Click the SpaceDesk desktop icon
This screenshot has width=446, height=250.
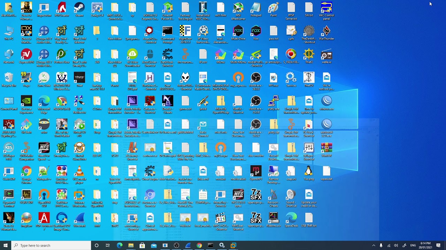(x=291, y=220)
